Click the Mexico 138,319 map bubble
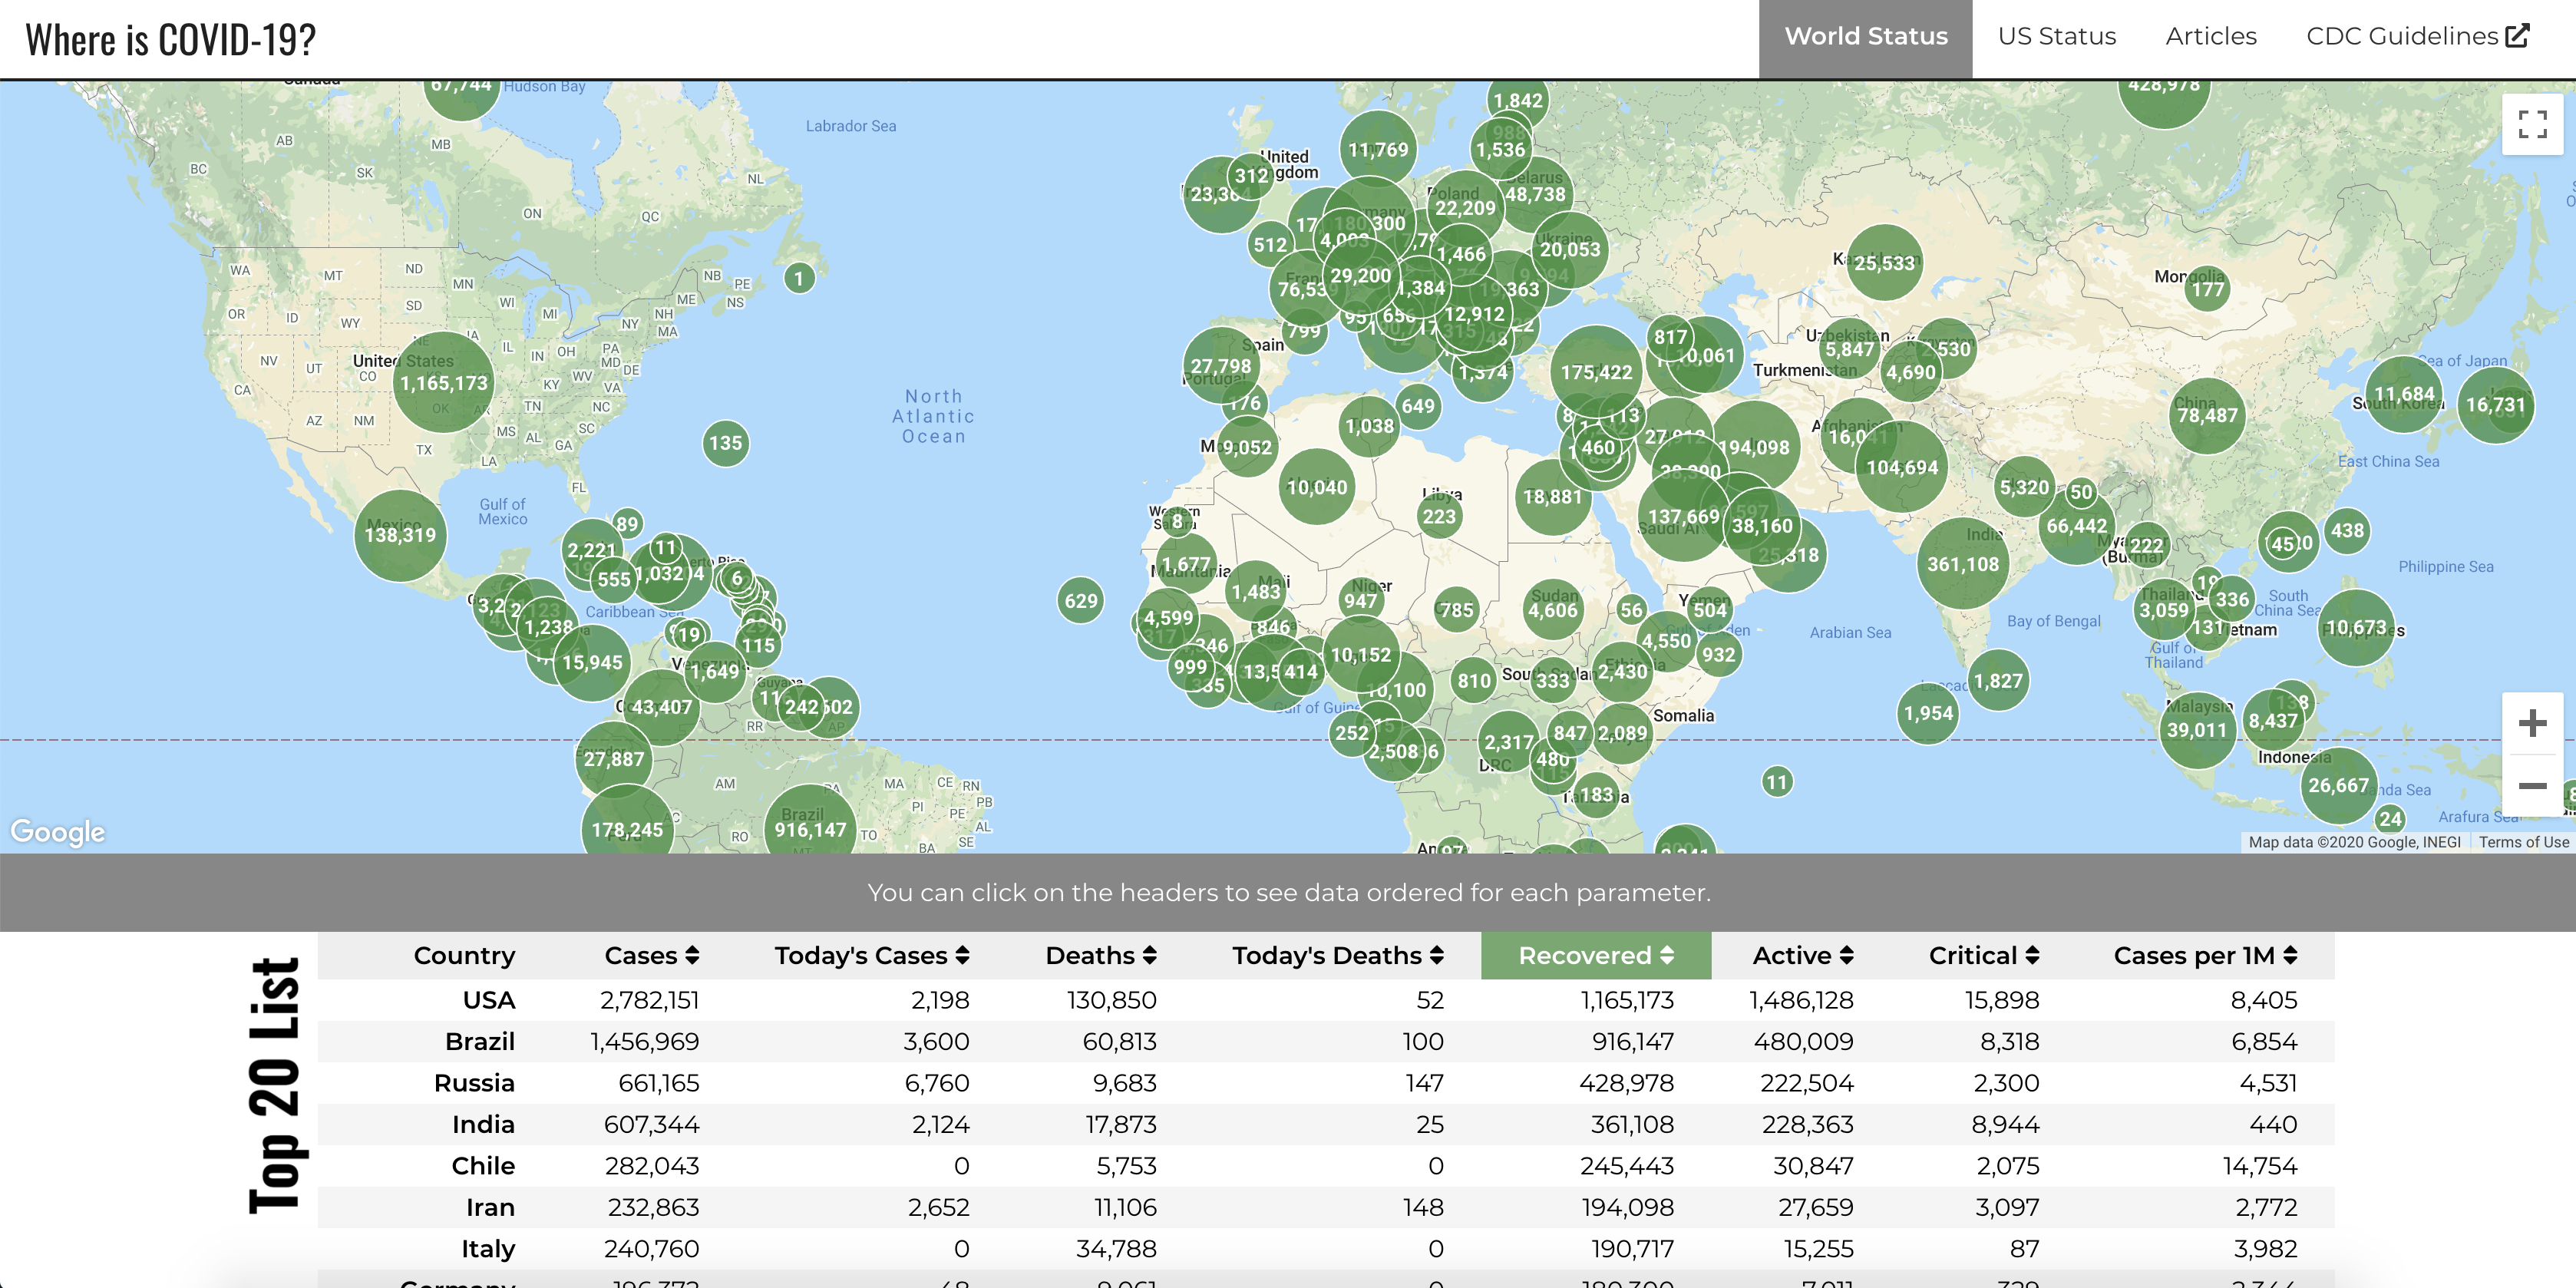The width and height of the screenshot is (2576, 1288). point(400,535)
